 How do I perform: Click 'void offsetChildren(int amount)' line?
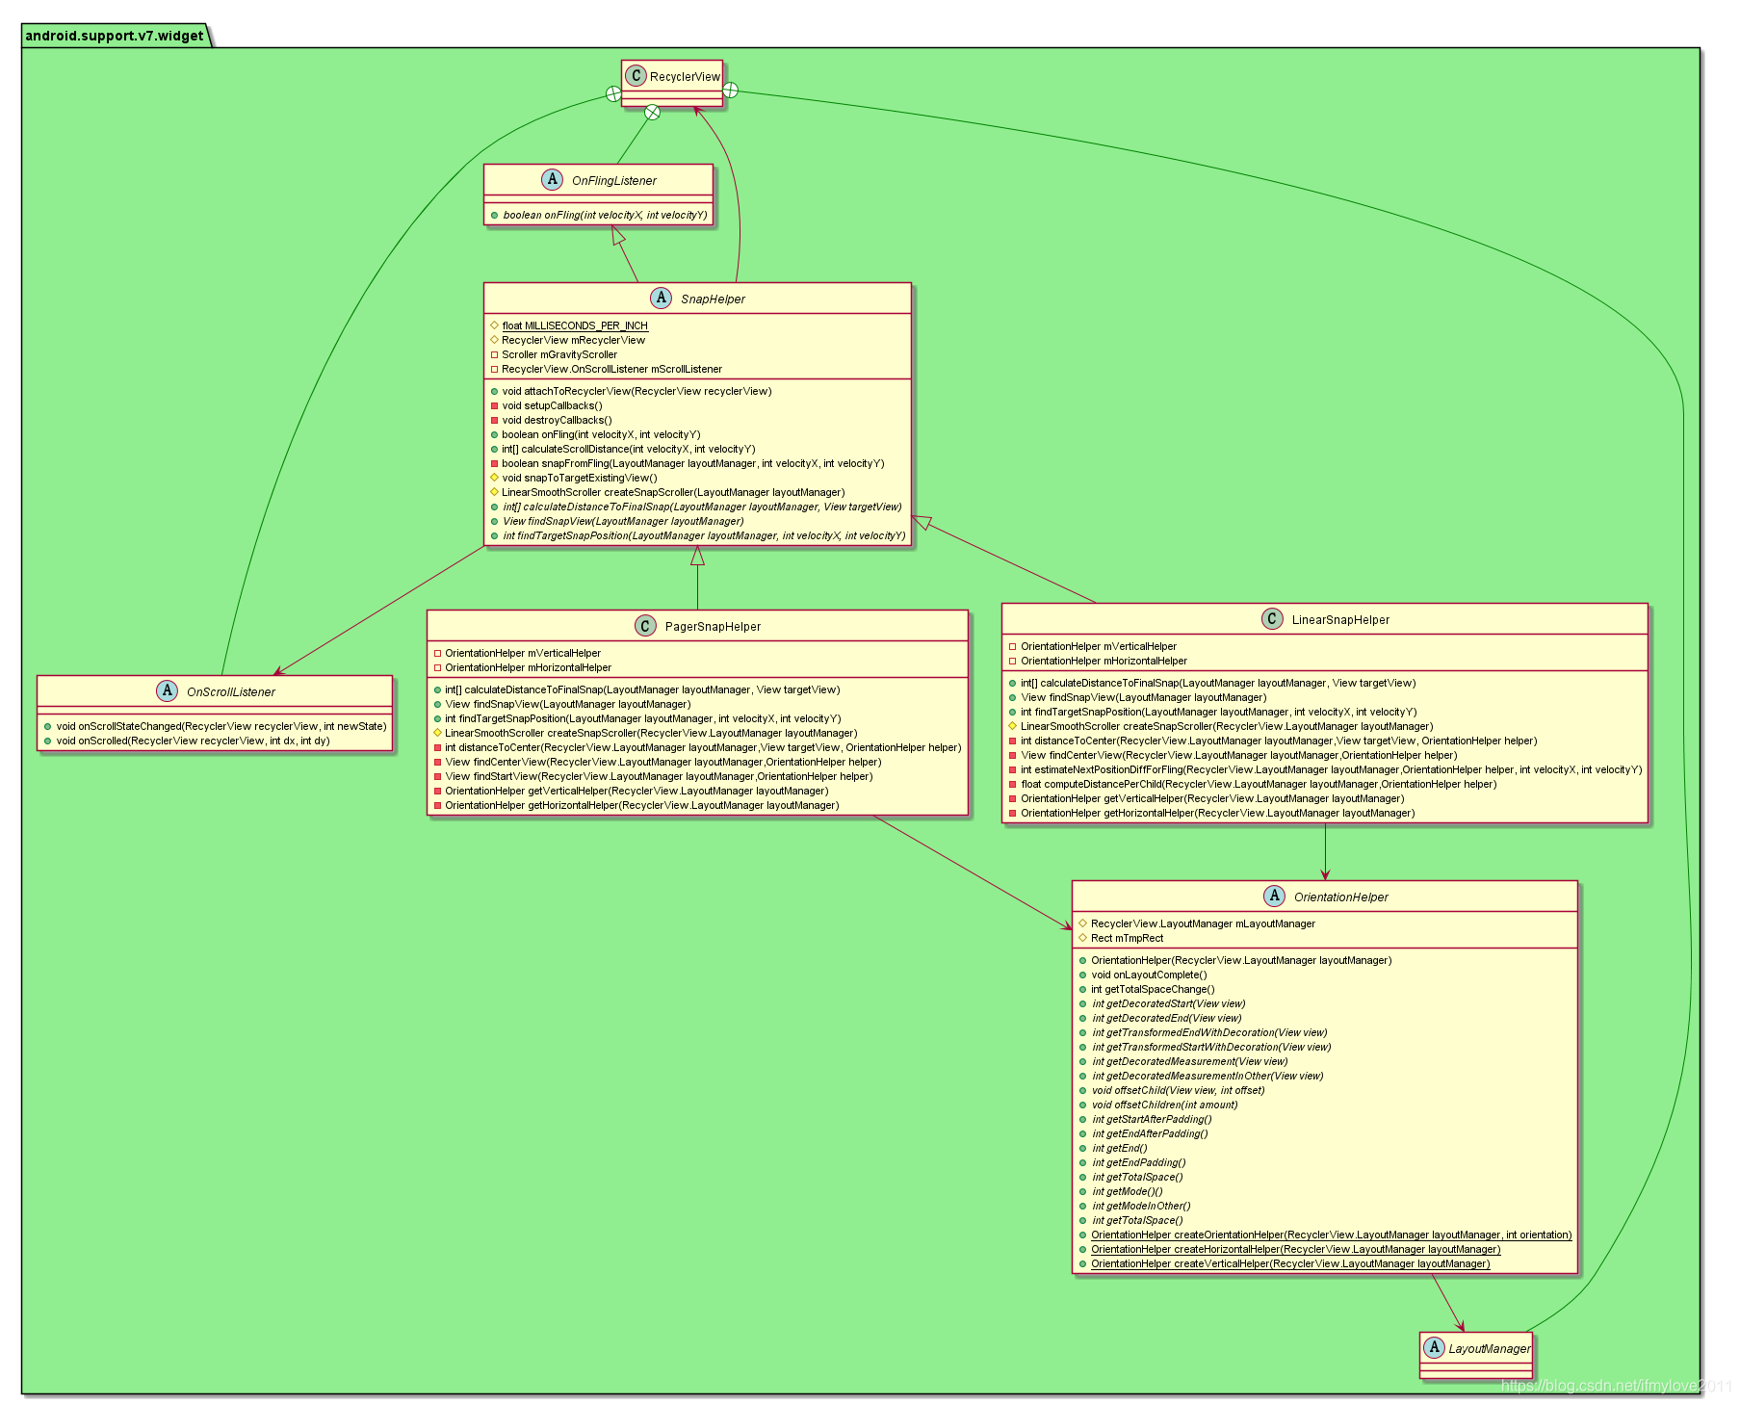coord(1164,1105)
